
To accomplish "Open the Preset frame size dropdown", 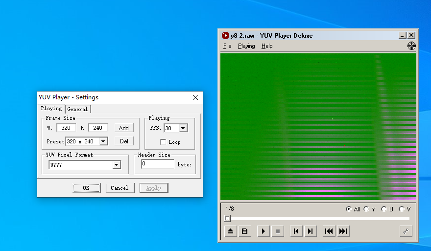I will click(103, 141).
